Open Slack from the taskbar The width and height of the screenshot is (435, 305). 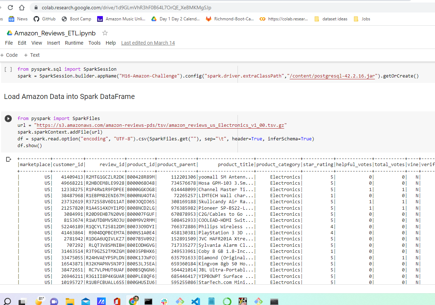164,301
